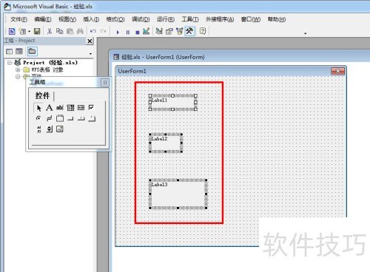
Task: Click the Redo arrow icon
Action: (x=103, y=31)
